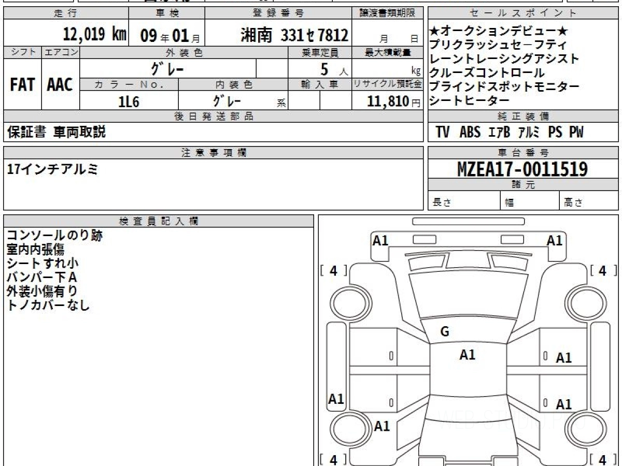The width and height of the screenshot is (622, 466).
Task: Select the 譲渡書類期限 header
Action: [388, 13]
